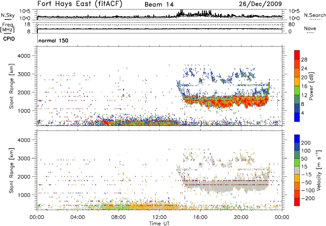The image size is (326, 226).
Task: Select "3000" tick in the power panel
Action: pos(24,74)
